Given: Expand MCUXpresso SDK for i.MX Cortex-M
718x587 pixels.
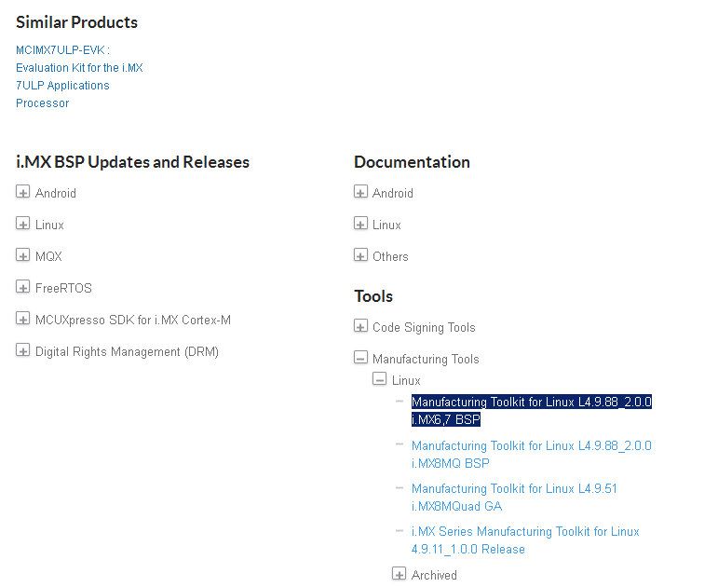Looking at the screenshot, I should (23, 320).
